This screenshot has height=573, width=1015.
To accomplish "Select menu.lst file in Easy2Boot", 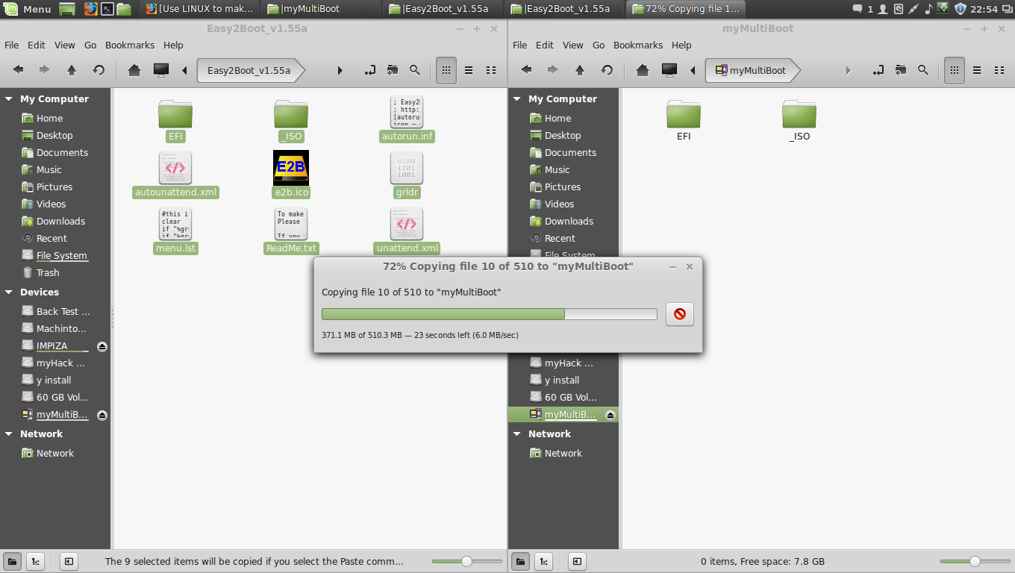I will [176, 231].
